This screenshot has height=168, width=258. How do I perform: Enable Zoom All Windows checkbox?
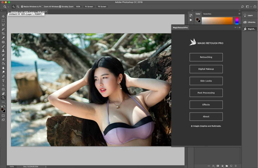43,6
